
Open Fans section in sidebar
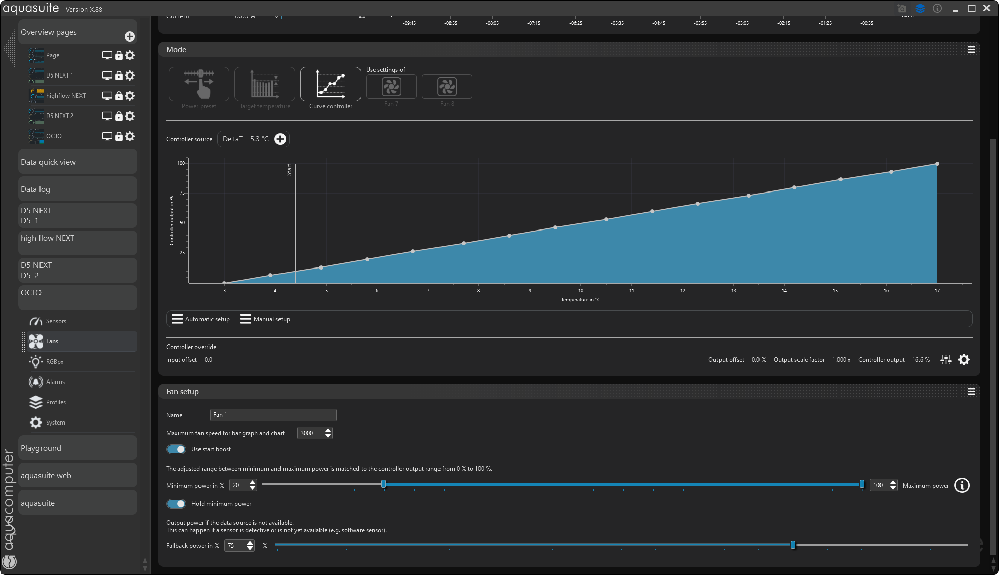[x=82, y=341]
